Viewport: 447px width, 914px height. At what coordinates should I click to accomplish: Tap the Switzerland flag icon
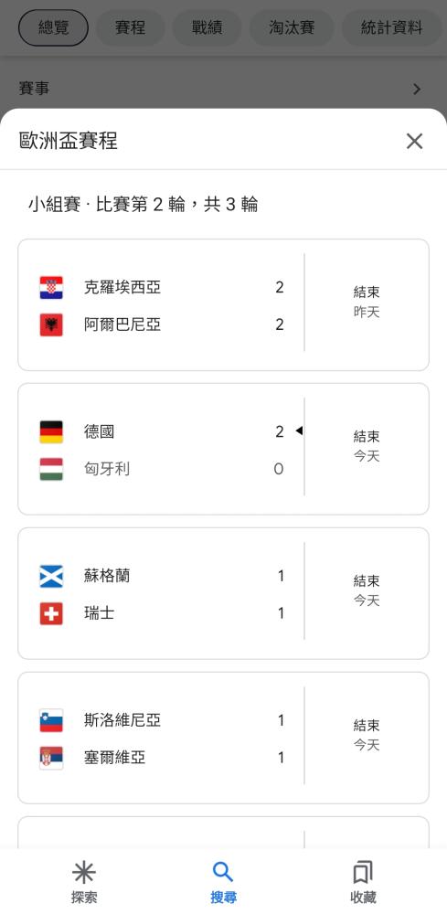point(51,614)
